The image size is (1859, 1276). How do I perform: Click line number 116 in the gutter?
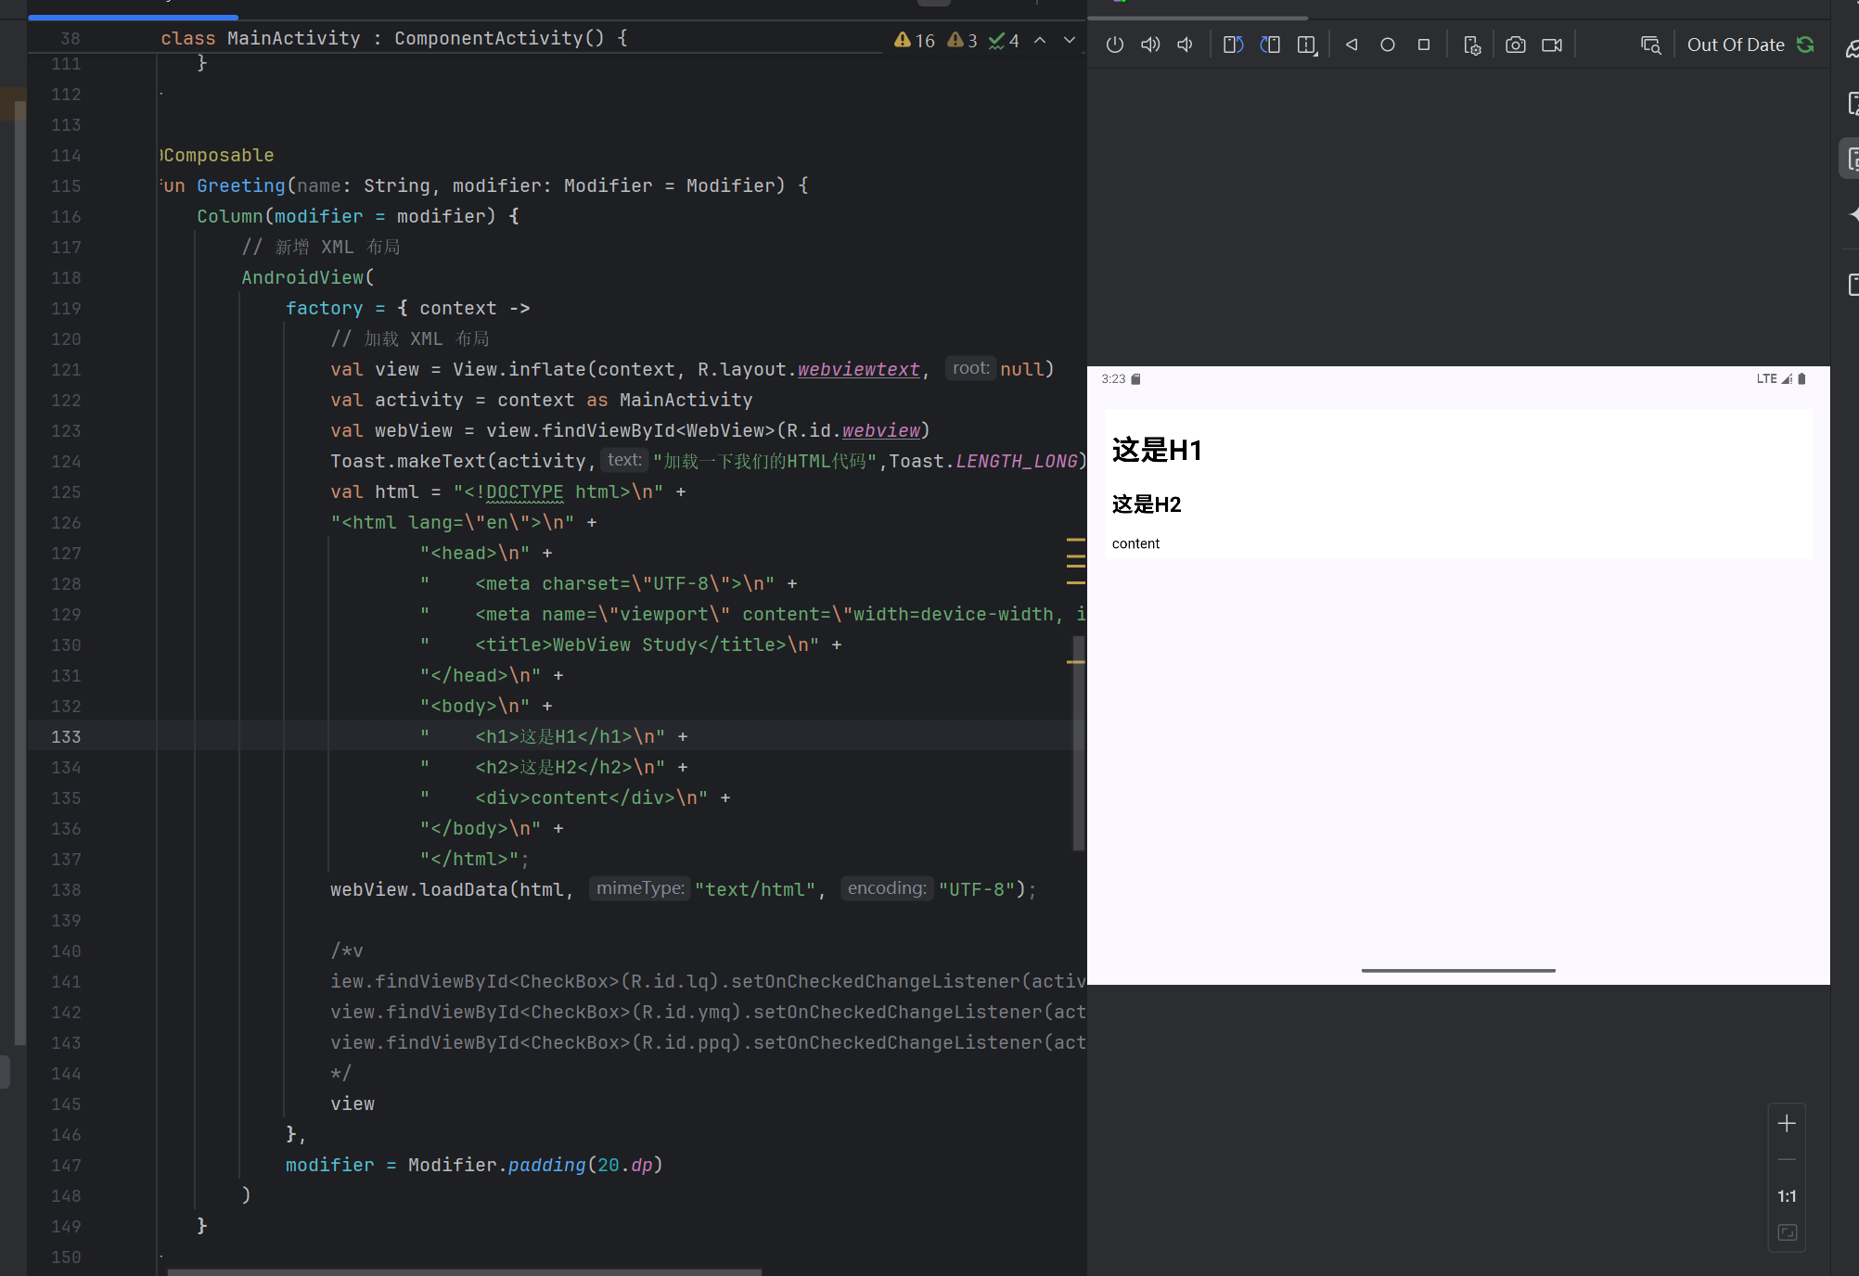66,216
